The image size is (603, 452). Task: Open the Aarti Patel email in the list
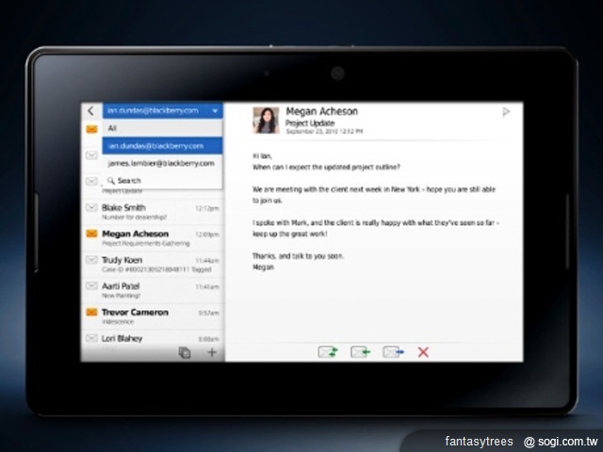[151, 289]
